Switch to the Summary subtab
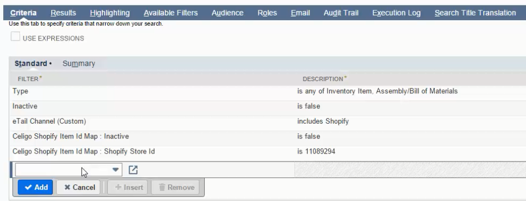The width and height of the screenshot is (526, 201). pos(79,63)
